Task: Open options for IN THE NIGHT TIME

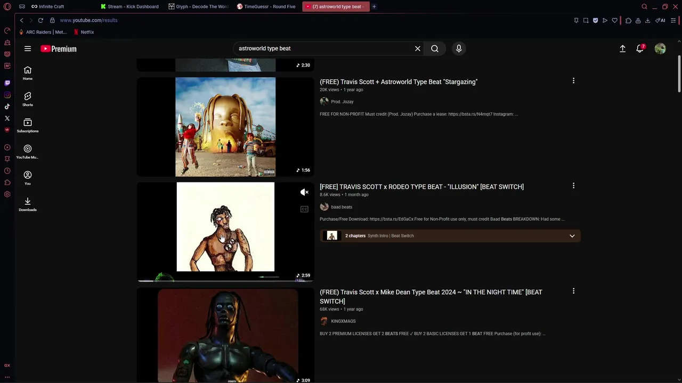Action: tap(573, 291)
